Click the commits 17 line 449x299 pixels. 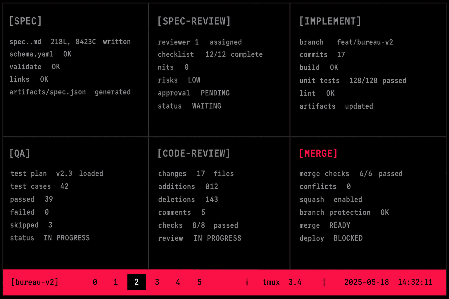(322, 55)
